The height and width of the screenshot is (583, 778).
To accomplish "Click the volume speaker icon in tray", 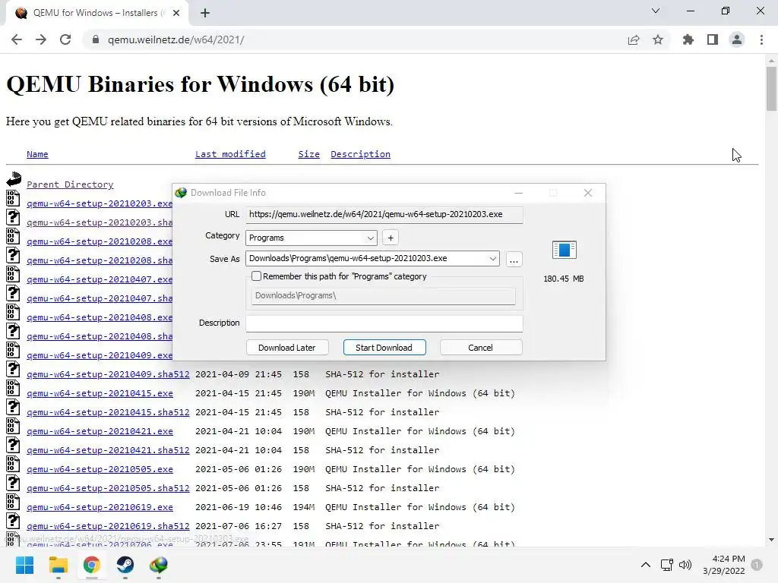I will (x=685, y=565).
